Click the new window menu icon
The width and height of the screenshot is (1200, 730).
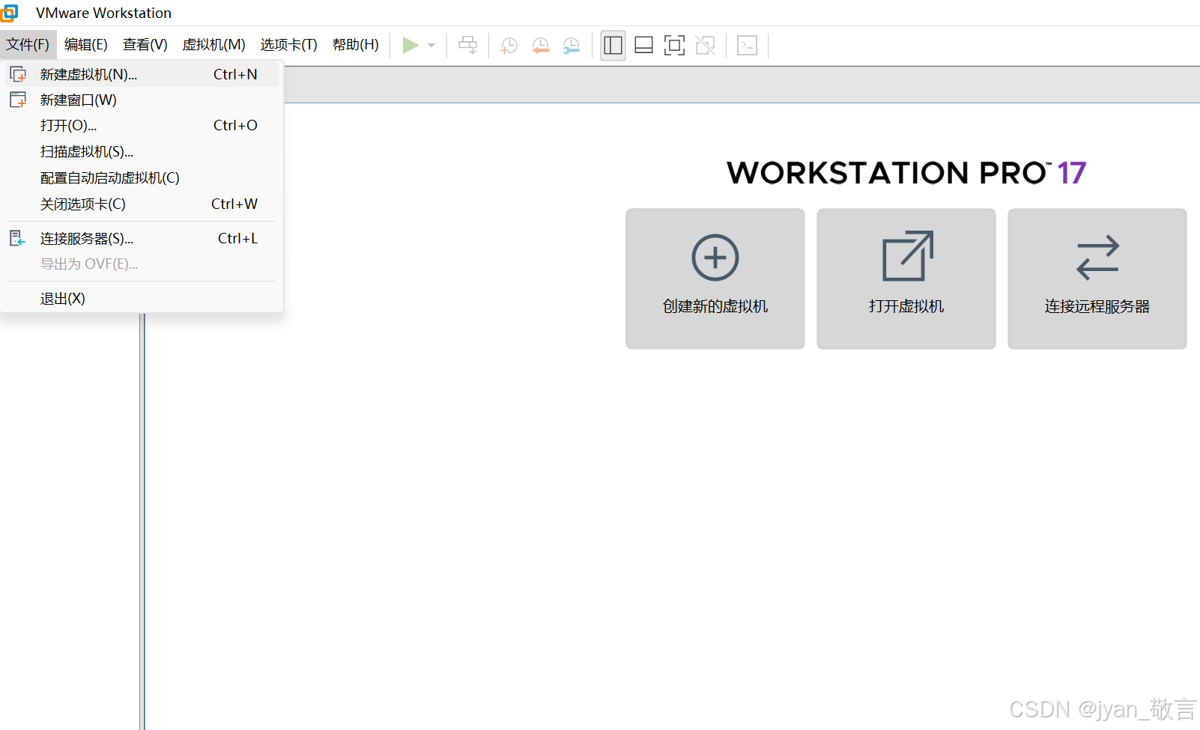click(18, 100)
